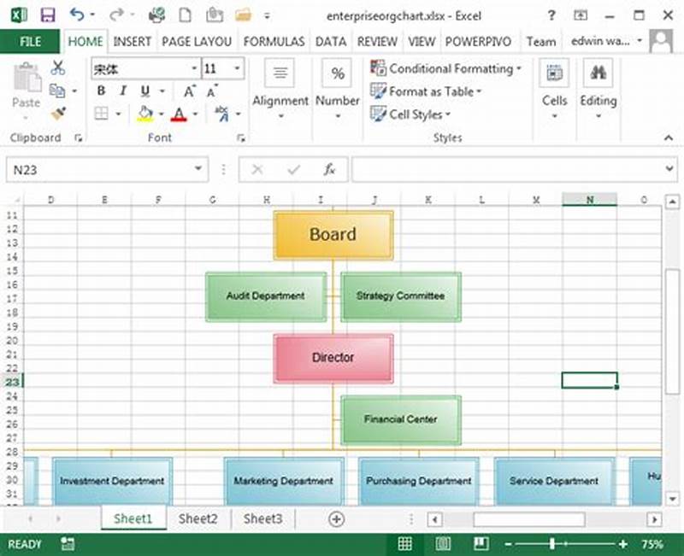Apply Cell Styles formatting
The width and height of the screenshot is (684, 556).
(x=412, y=114)
